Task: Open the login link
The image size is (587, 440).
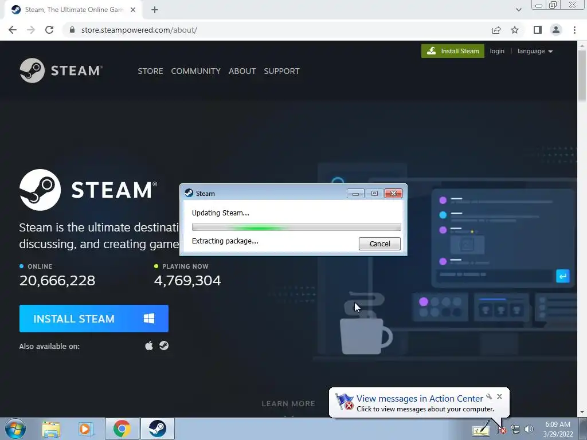Action: tap(497, 51)
